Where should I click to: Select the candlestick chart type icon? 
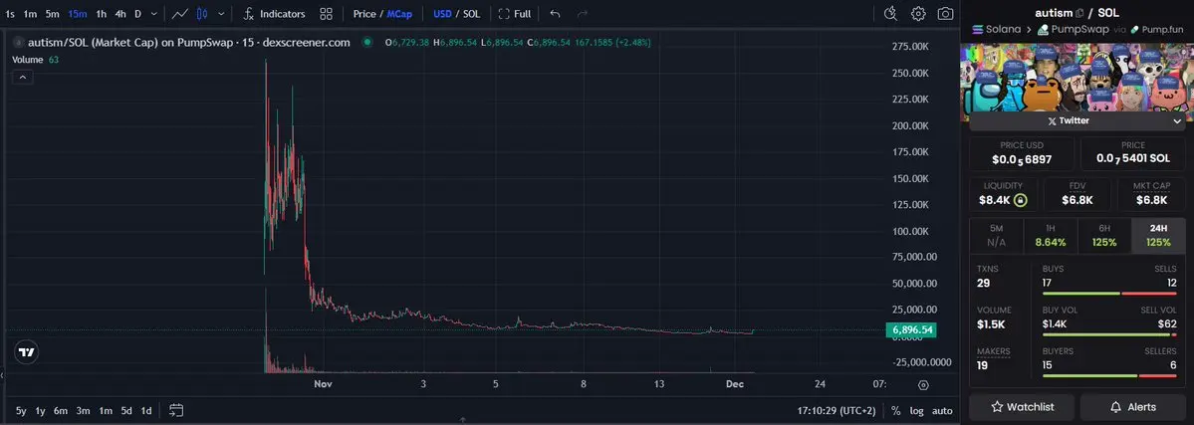[x=202, y=14]
